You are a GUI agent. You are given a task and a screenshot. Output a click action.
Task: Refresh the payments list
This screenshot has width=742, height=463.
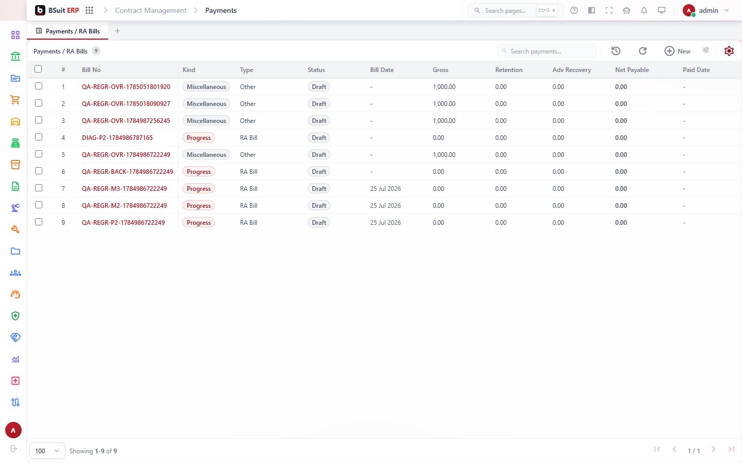pyautogui.click(x=643, y=51)
